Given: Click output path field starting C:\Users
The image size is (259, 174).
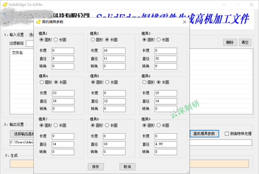Looking at the screenshot, I should pyautogui.click(x=22, y=142).
